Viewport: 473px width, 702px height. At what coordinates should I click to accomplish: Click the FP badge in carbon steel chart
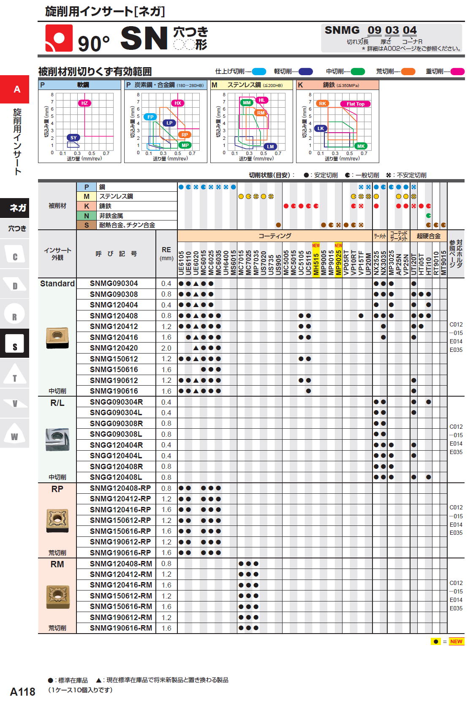[x=151, y=117]
